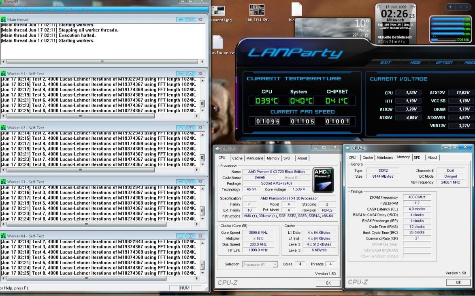Open Mainboard tab in right CPU-Z window
This screenshot has width=475, height=296.
click(x=385, y=157)
